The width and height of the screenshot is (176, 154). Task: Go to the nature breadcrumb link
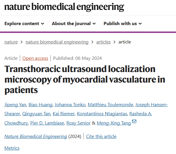[x=11, y=42]
